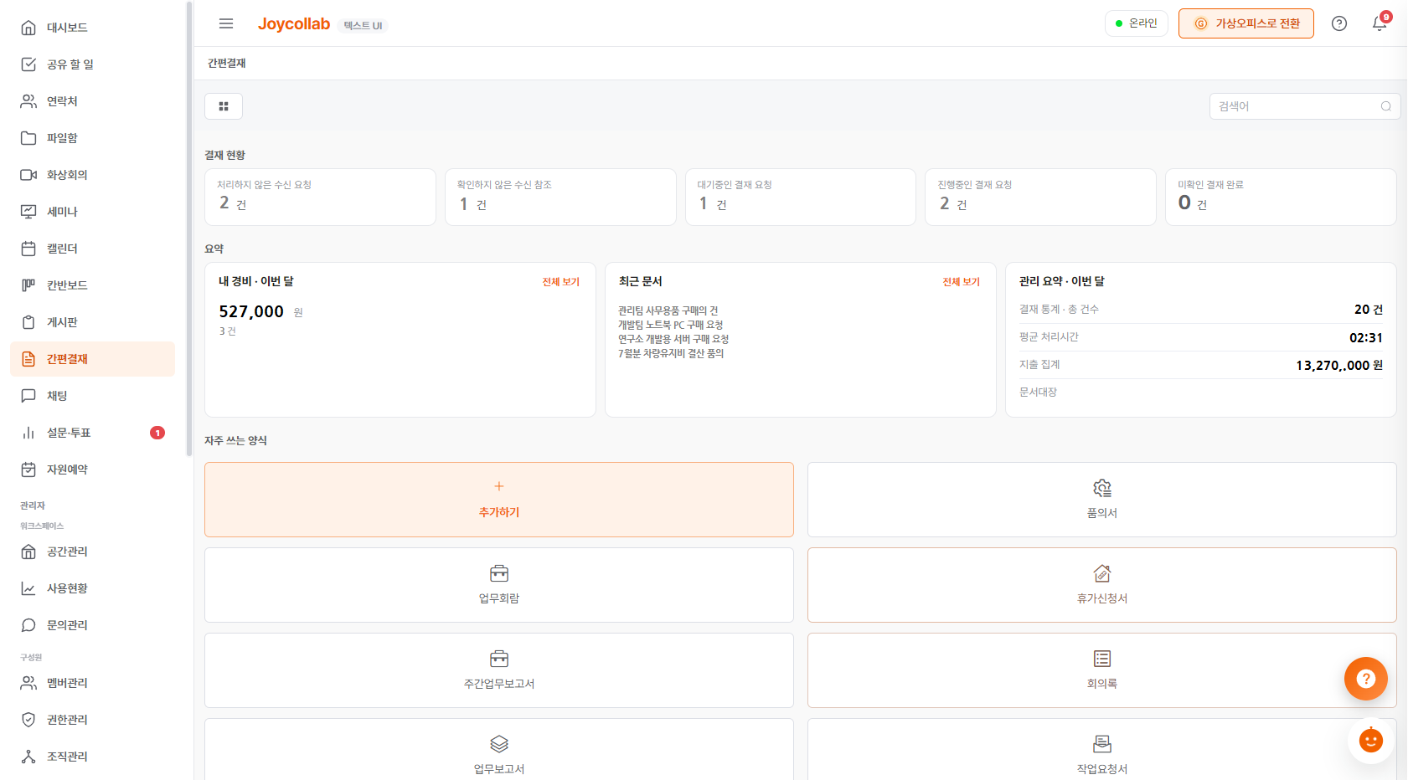Screen dimensions: 1408x780
Task: Click the 채팅 speech bubble icon
Action: (x=28, y=396)
